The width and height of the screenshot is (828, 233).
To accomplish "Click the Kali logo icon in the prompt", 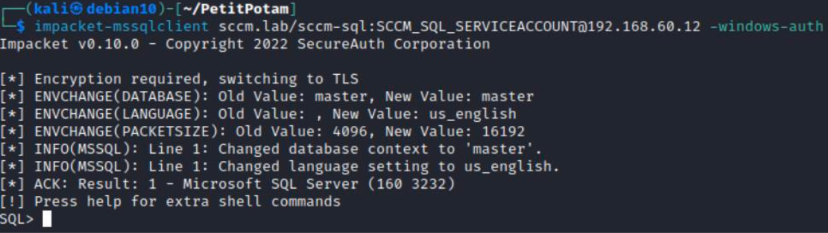I will [76, 8].
